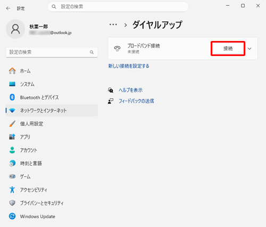
Task: Click the privacy shield icon
Action: [x=12, y=203]
